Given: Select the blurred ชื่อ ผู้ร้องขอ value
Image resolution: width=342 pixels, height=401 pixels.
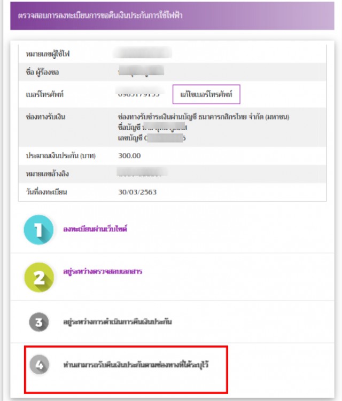Looking at the screenshot, I should pos(141,71).
